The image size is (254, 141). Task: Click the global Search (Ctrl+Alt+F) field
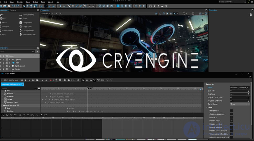(x=232, y=2)
